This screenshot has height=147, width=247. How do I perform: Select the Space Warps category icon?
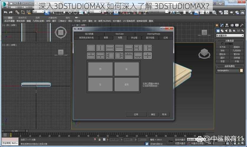click(238, 31)
